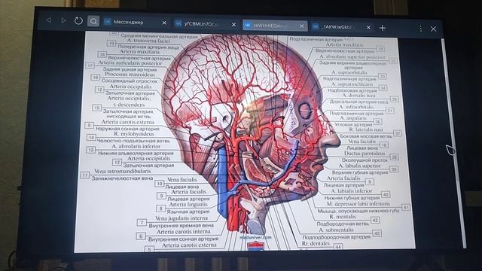Viewport: 482px width, 271px height.
Task: Switch to the _TAKWJwGkbI tab
Action: point(342,27)
